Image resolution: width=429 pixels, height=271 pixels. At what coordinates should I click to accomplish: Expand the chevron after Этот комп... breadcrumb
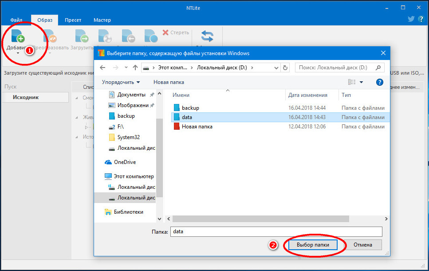(192, 68)
